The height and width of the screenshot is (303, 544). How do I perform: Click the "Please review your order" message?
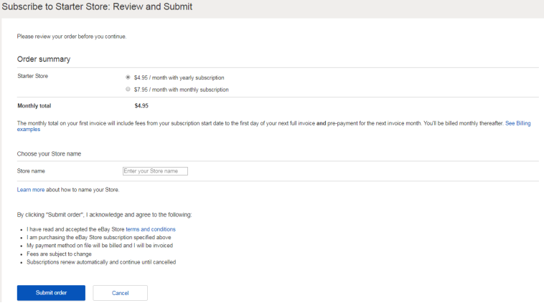76,36
